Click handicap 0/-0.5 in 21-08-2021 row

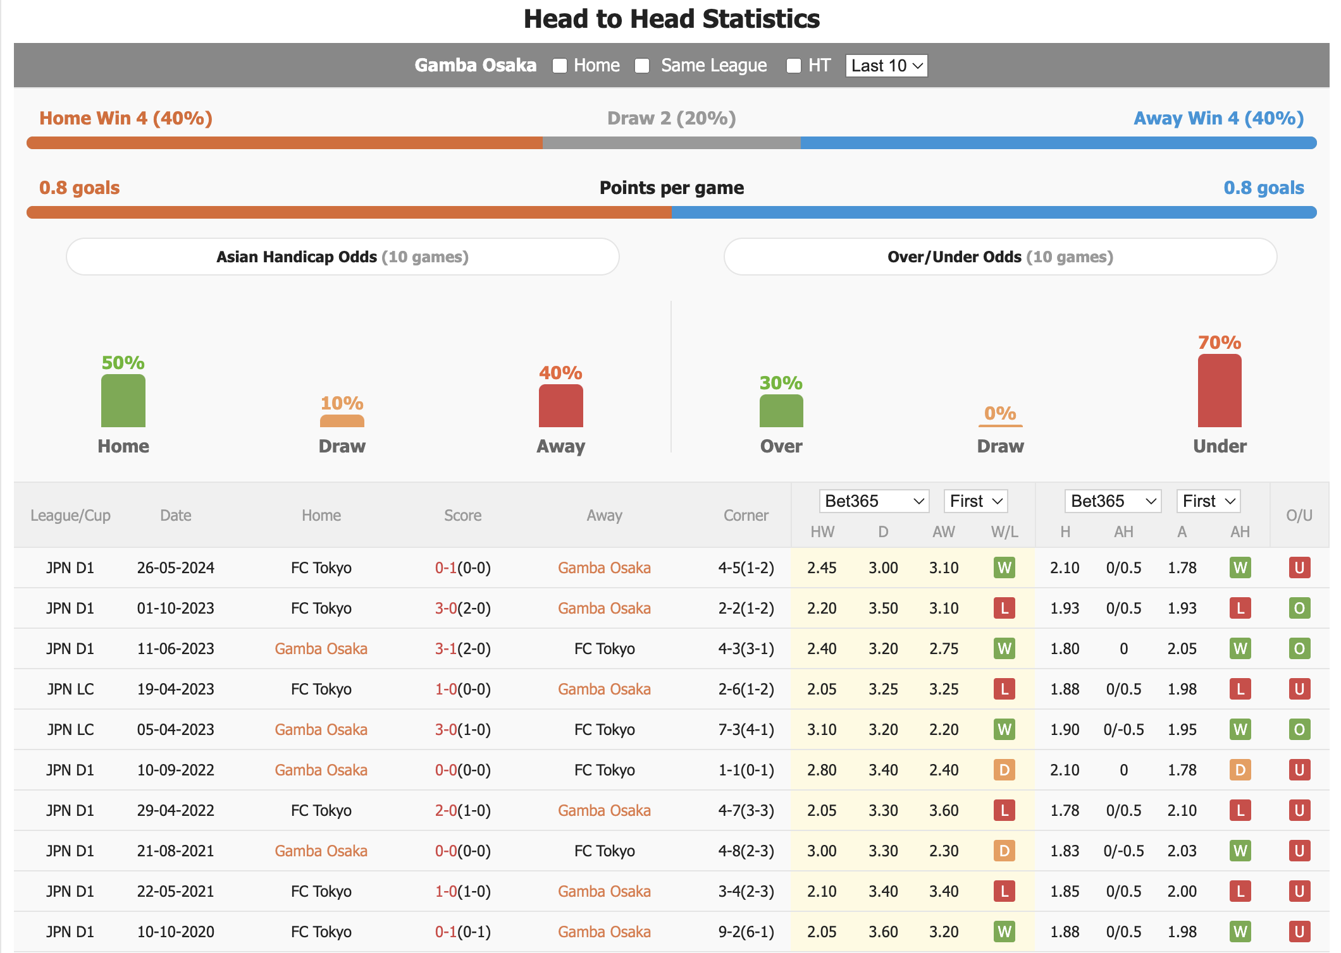coord(1123,851)
